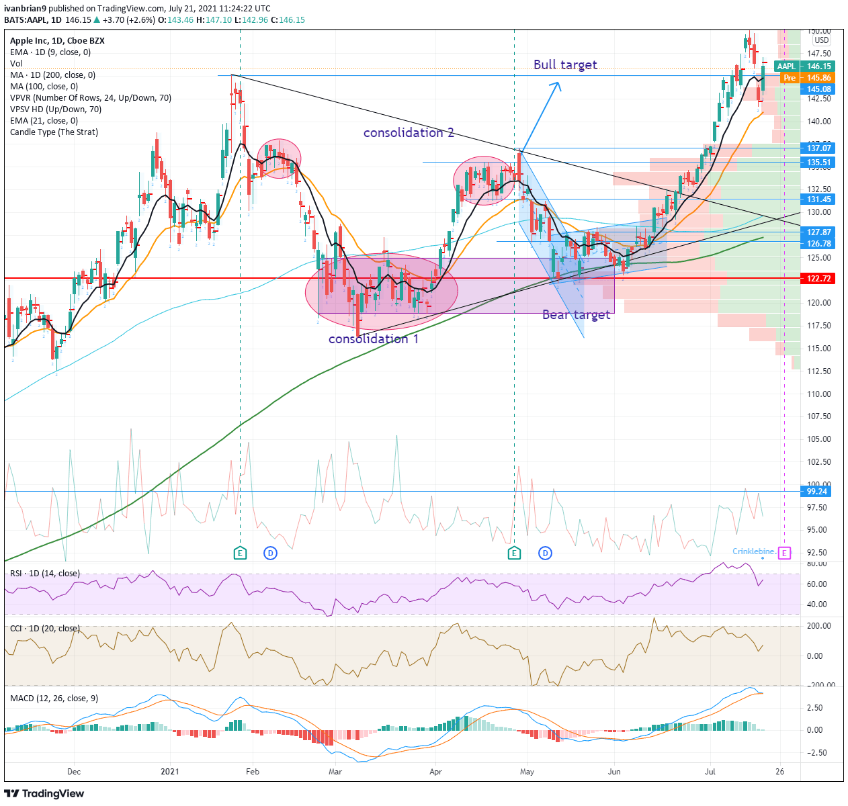Screen dimensions: 848x806
Task: Select the 126.78 price level label
Action: [x=818, y=244]
